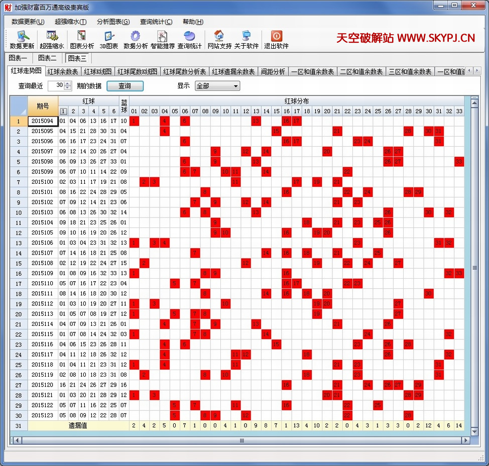The height and width of the screenshot is (466, 489).
Task: Select the 图表一 tab
Action: coord(19,58)
